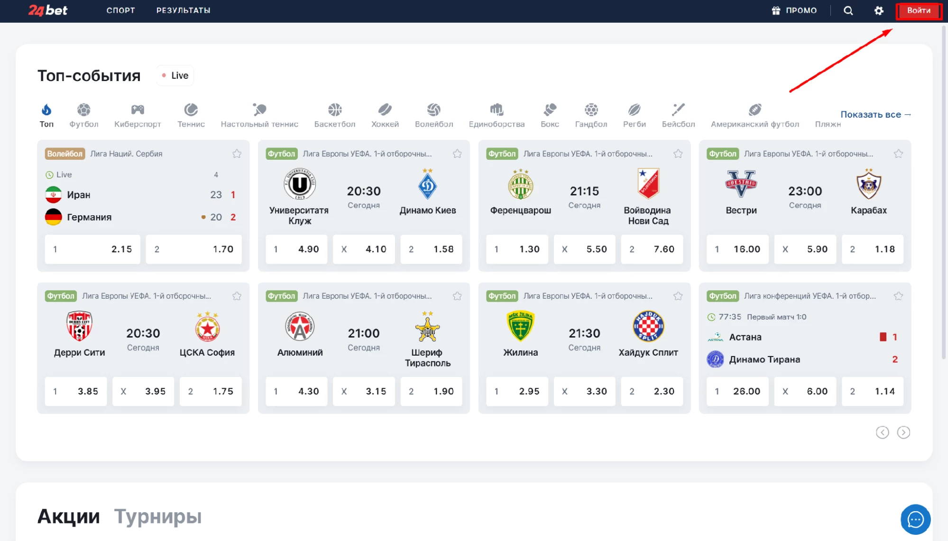This screenshot has width=948, height=541.
Task: Open the ПРОМО gift link
Action: click(x=794, y=10)
